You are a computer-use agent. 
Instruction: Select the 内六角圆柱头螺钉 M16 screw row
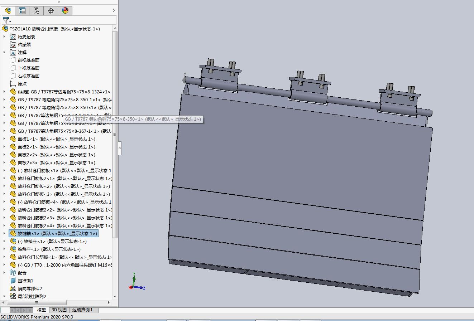pos(65,265)
